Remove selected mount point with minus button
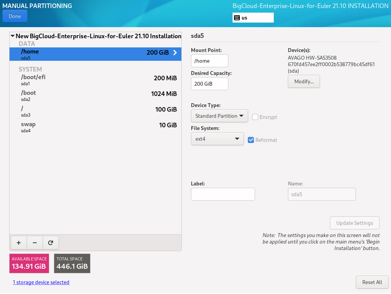The width and height of the screenshot is (391, 294). point(35,243)
